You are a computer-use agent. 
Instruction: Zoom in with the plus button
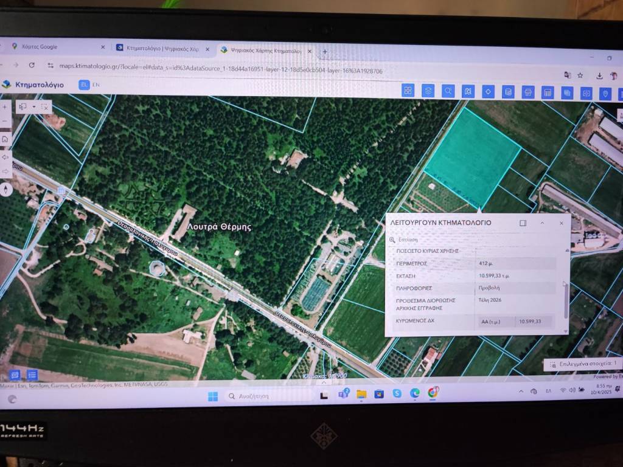click(x=5, y=106)
